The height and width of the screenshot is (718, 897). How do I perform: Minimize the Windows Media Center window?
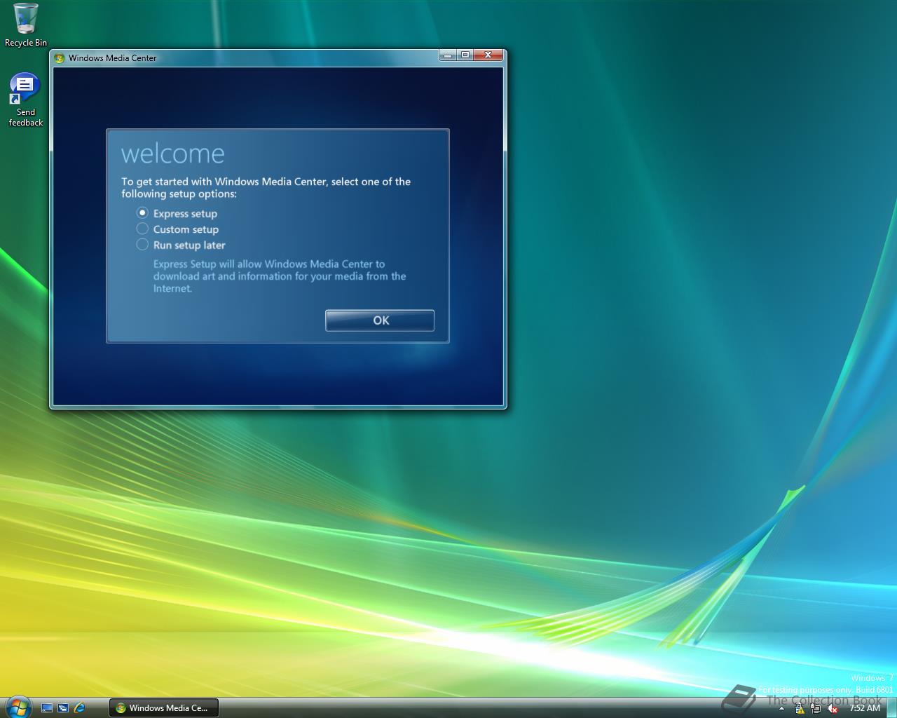pyautogui.click(x=448, y=55)
